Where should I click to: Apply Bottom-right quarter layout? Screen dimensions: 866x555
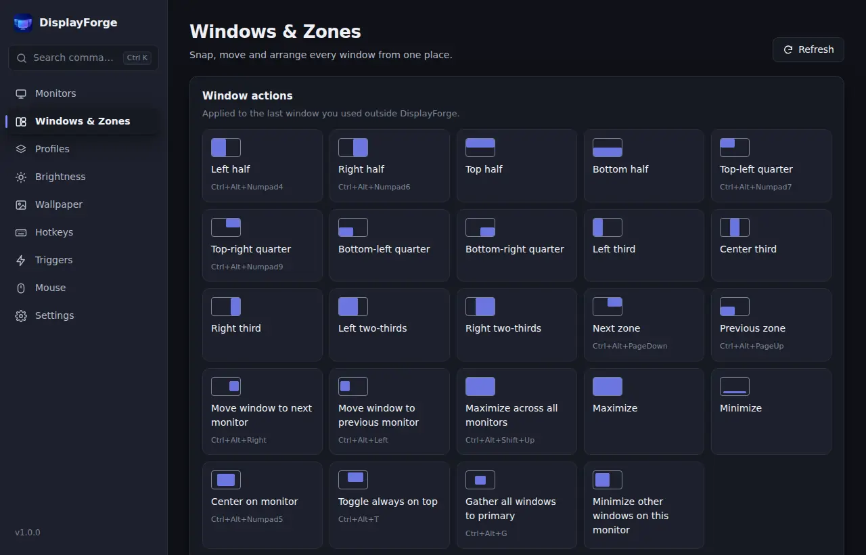pyautogui.click(x=517, y=246)
